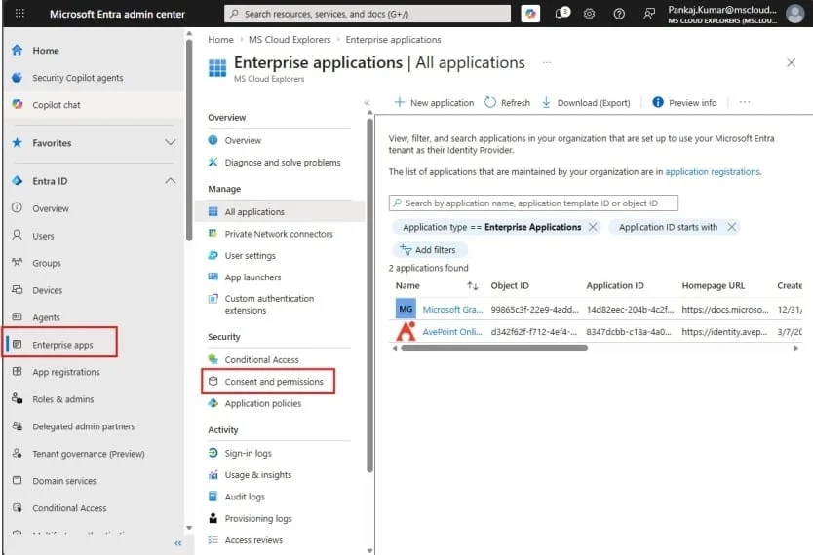
Task: Open the app launcher waffle icon
Action: coord(19,13)
